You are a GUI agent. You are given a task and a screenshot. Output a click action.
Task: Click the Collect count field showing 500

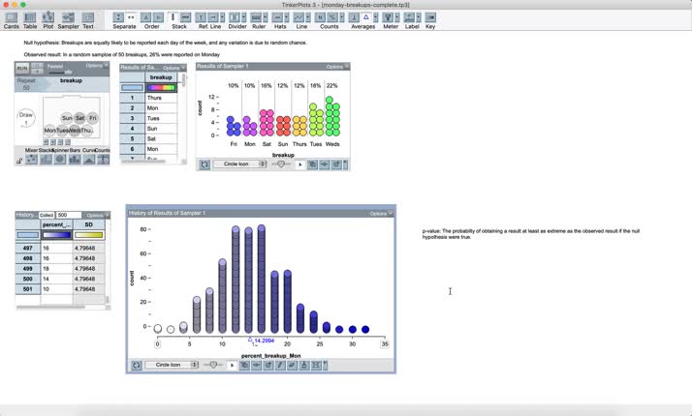tap(68, 215)
